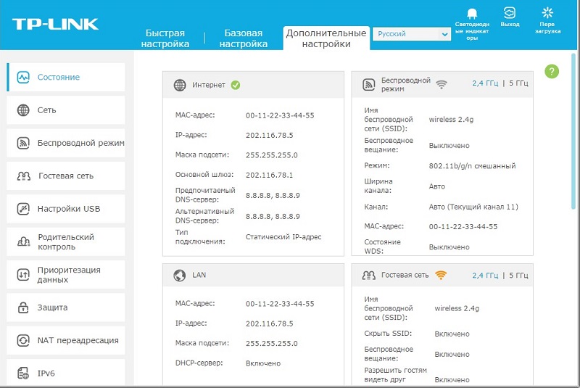Click the Выход logout icon
Viewport: 580px width, 388px height.
tap(510, 13)
